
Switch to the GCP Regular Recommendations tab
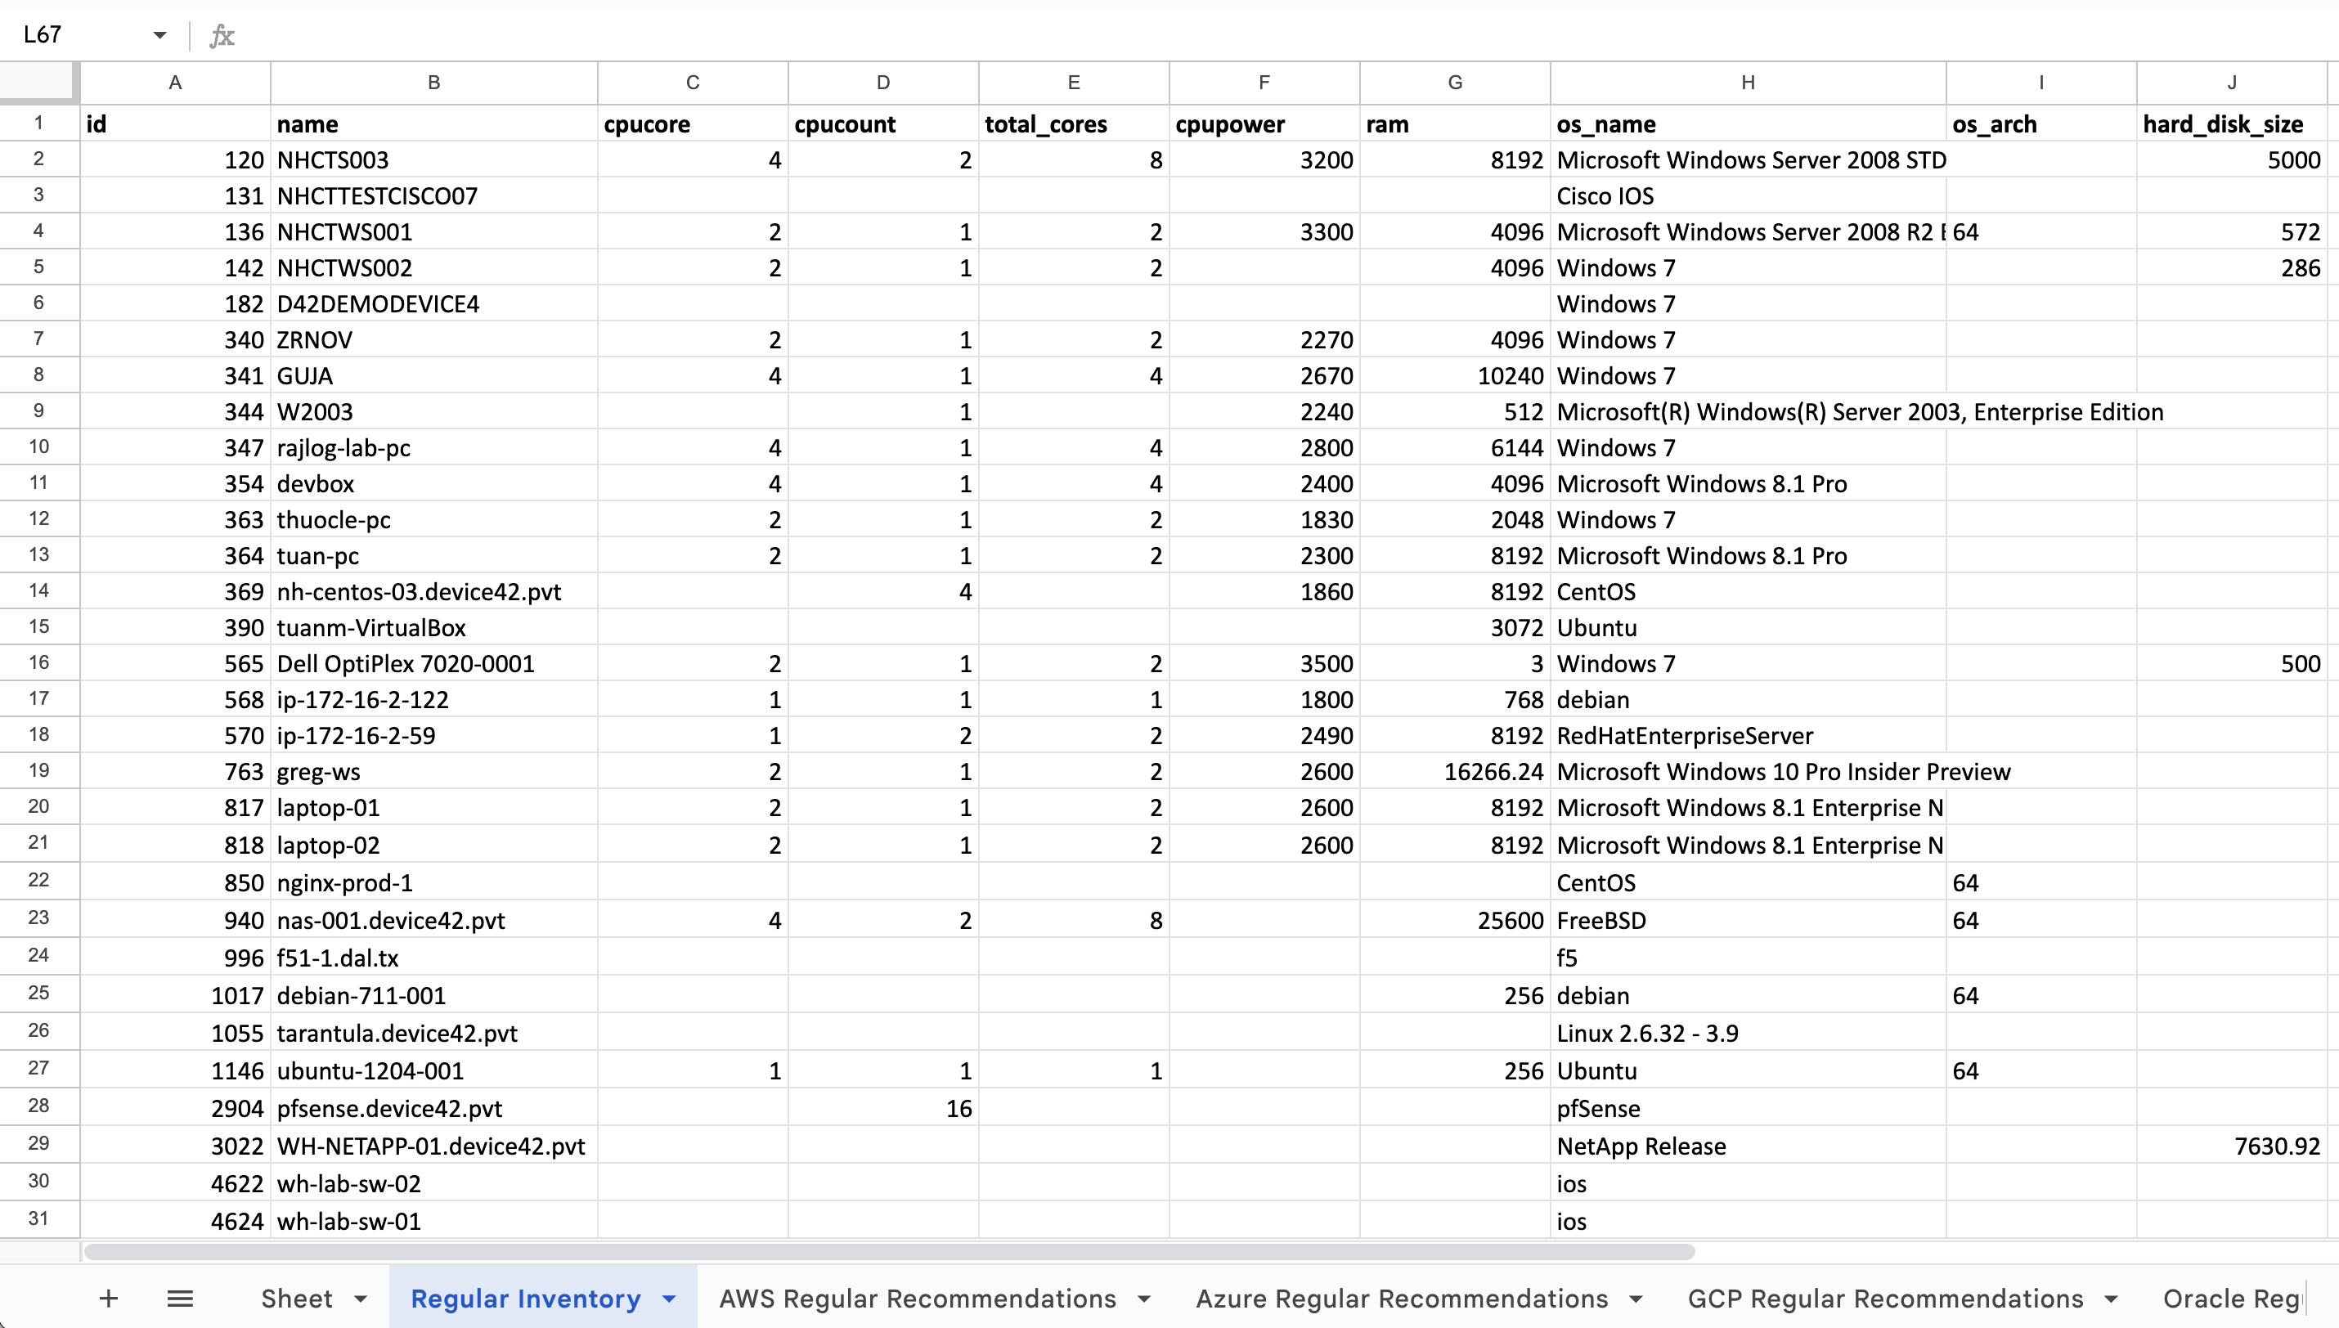point(1884,1298)
